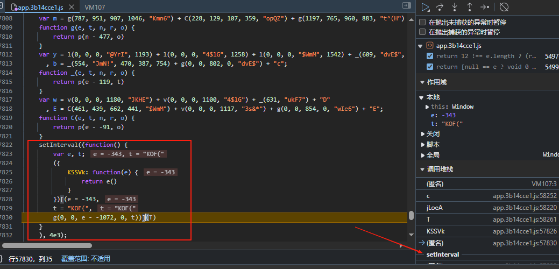
Task: Expand the 脚本 script scope
Action: pyautogui.click(x=423, y=145)
